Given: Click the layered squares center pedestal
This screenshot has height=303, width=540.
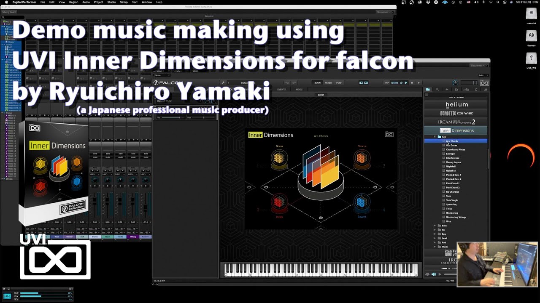Looking at the screenshot, I should point(321,173).
